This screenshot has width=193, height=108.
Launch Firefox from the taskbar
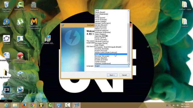[x=24, y=105]
